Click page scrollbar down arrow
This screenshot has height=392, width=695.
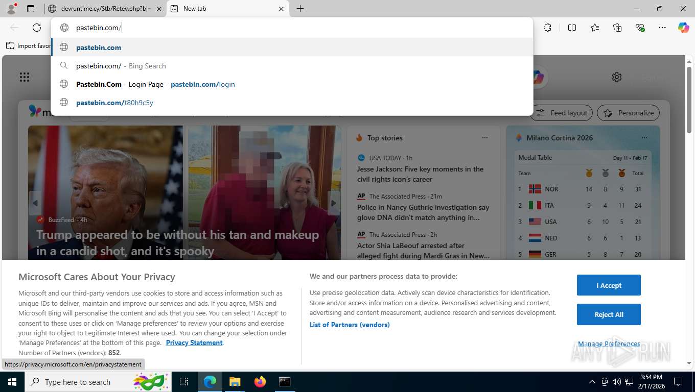pyautogui.click(x=689, y=363)
